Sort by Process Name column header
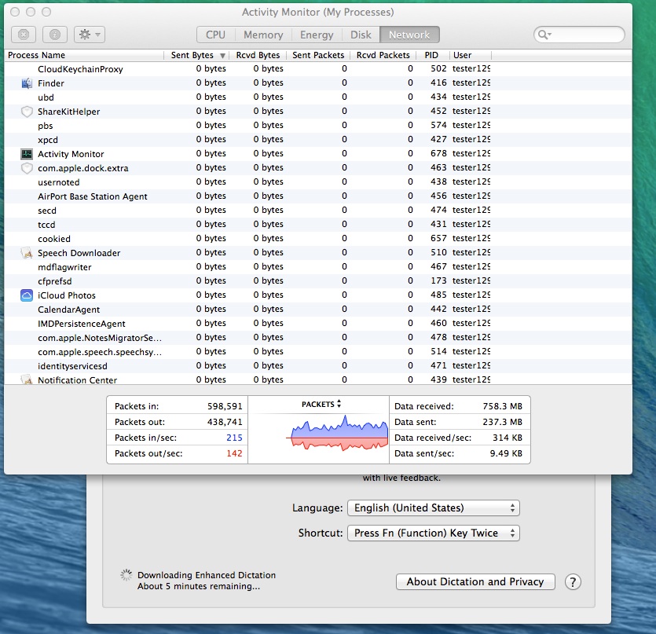 click(84, 55)
